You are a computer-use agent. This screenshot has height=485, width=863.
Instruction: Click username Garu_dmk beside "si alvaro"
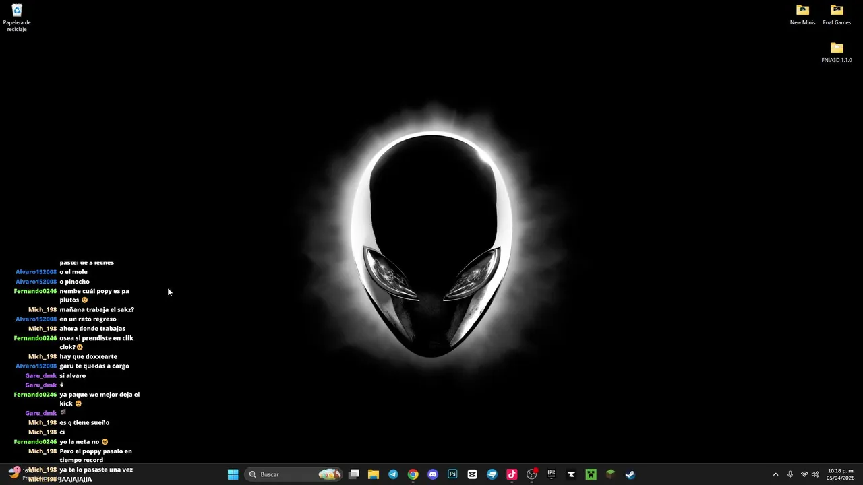click(x=41, y=376)
